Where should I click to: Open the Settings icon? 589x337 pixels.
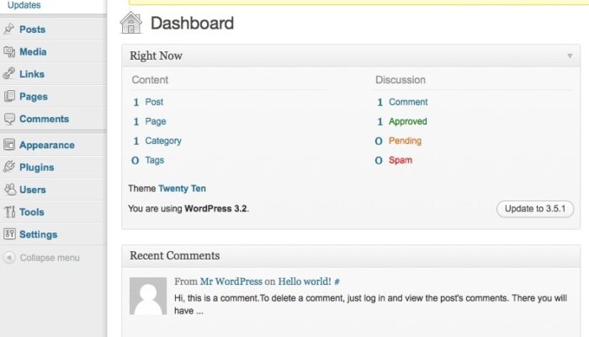pyautogui.click(x=9, y=234)
